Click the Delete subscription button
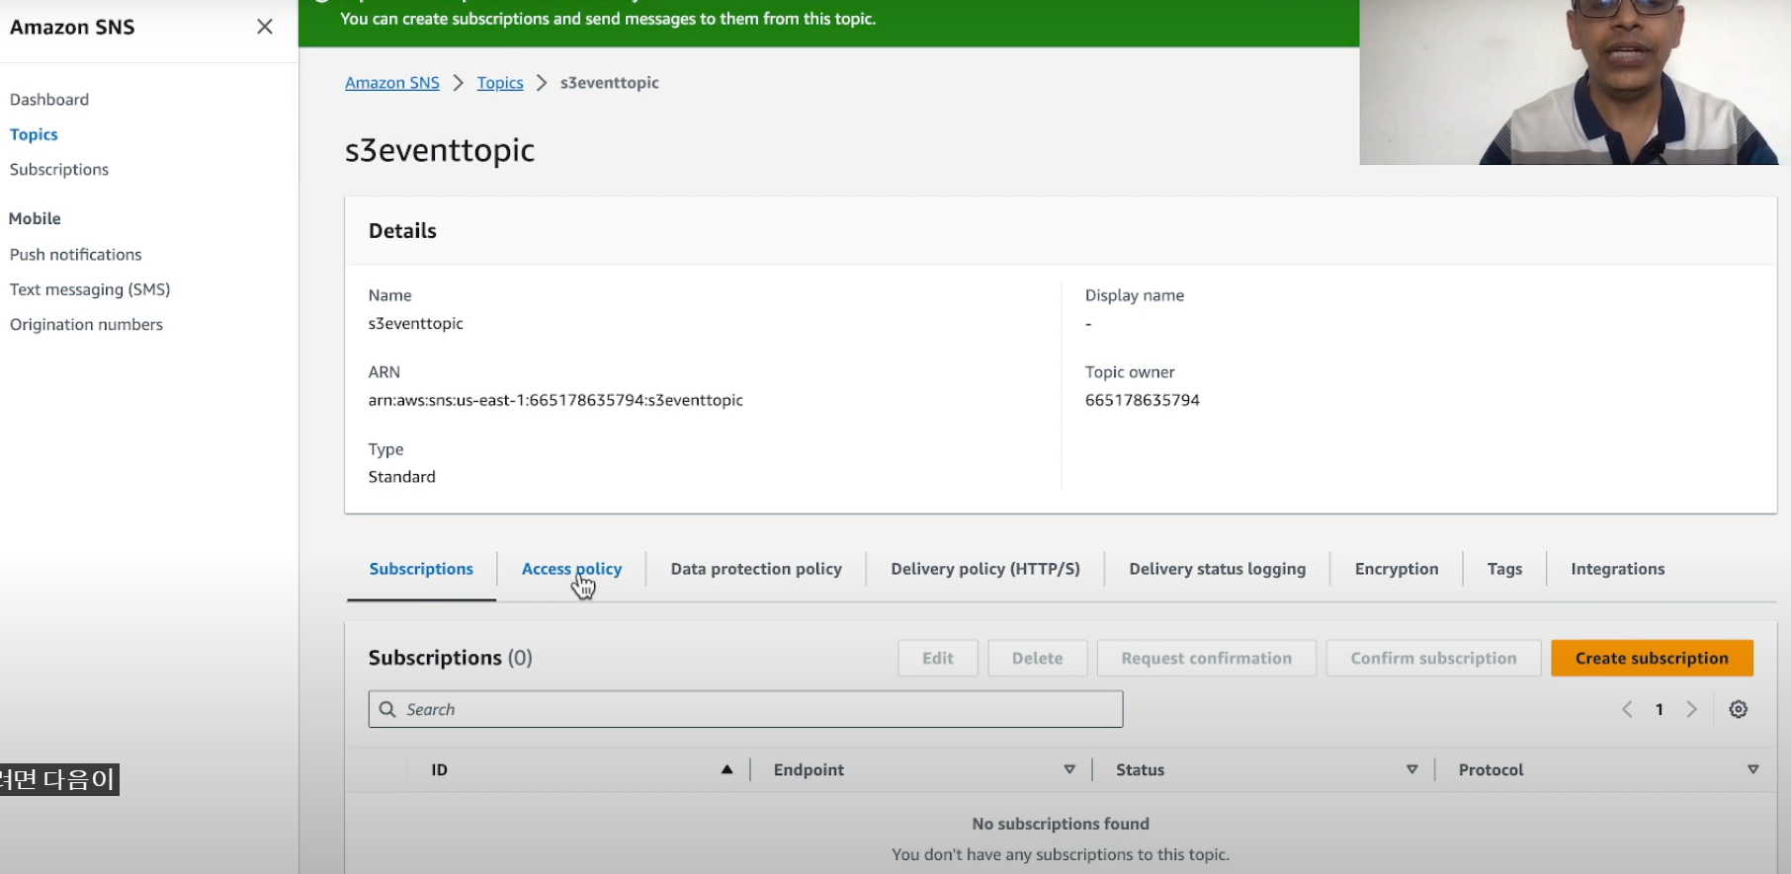This screenshot has width=1791, height=874. [1037, 658]
